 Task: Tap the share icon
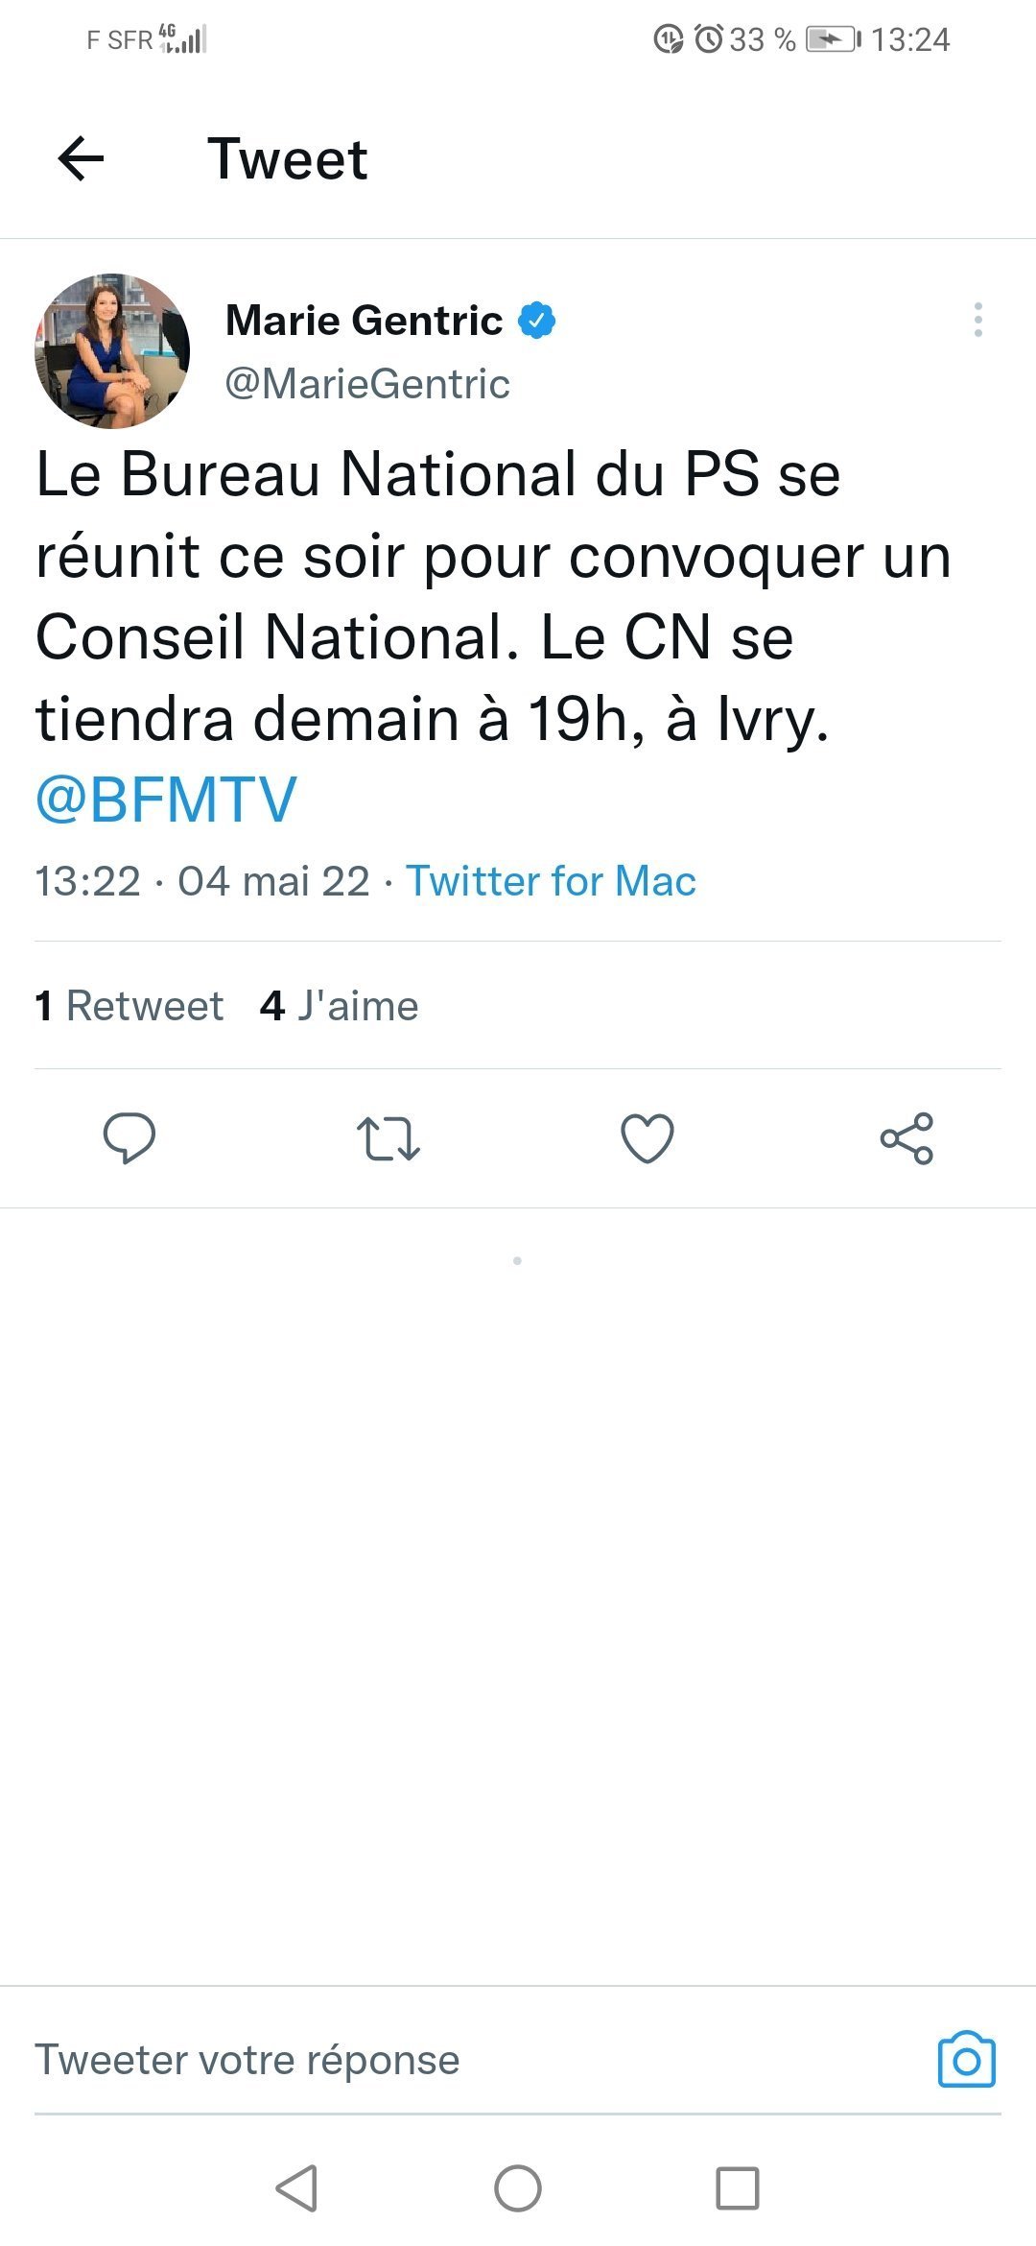(906, 1138)
